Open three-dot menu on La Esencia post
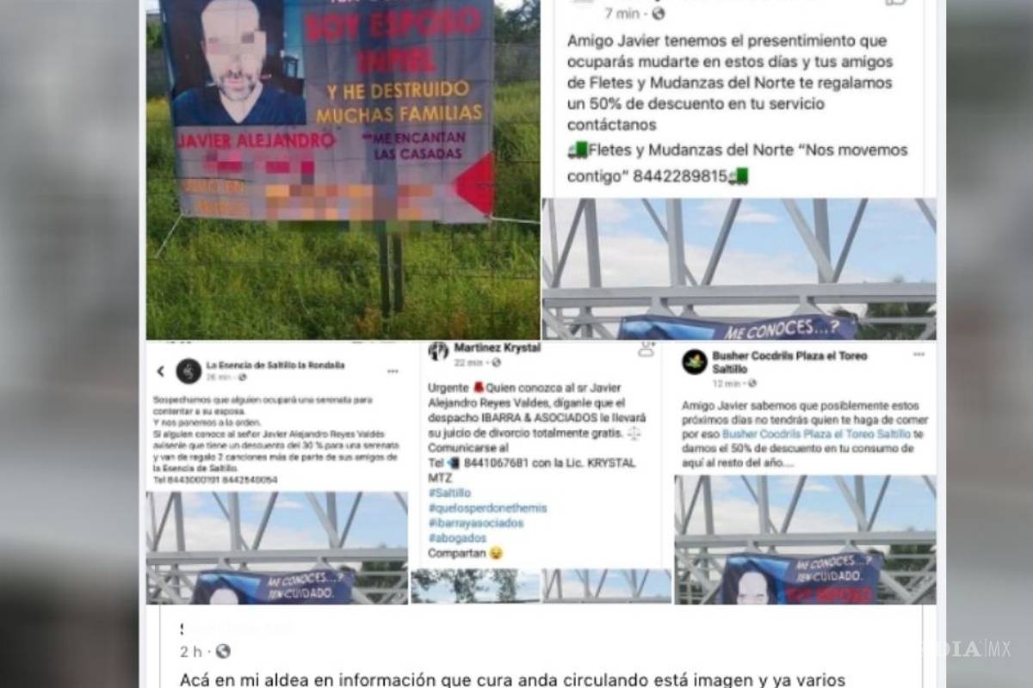This screenshot has height=688, width=1033. click(x=393, y=372)
